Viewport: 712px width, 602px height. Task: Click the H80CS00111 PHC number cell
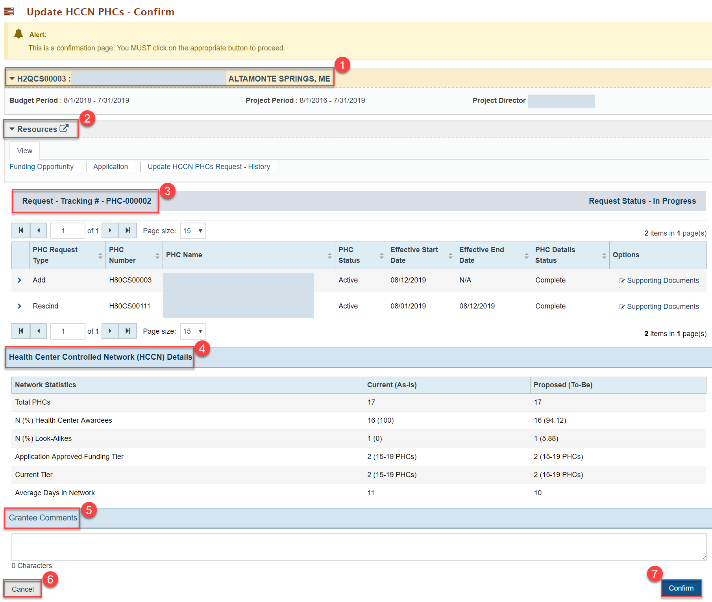(x=129, y=306)
